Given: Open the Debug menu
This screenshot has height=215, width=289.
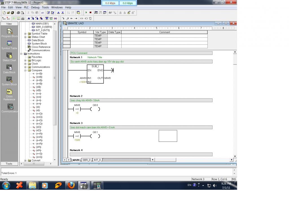Looking at the screenshot, I should [35, 7].
